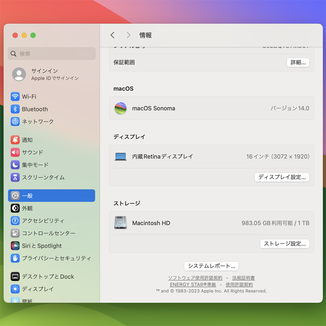Select ネットワーク in the sidebar
The height and width of the screenshot is (326, 326).
tap(51, 121)
